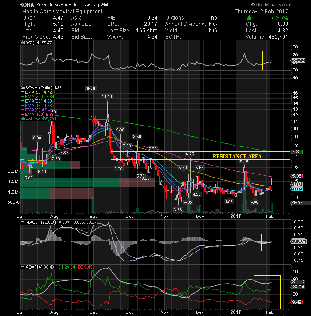Click the 55.72 RSI axis tag
Viewport: 311px width, 316px height.
coord(298,60)
